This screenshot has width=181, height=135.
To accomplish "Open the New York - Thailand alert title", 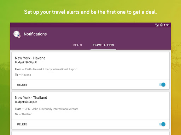I will pyautogui.click(x=31, y=98).
